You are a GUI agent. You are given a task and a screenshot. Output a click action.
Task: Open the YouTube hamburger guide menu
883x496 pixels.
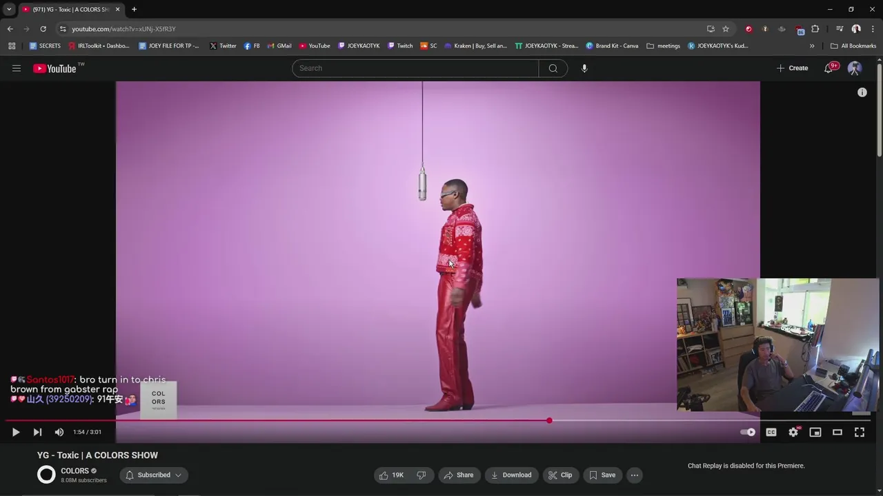point(17,68)
